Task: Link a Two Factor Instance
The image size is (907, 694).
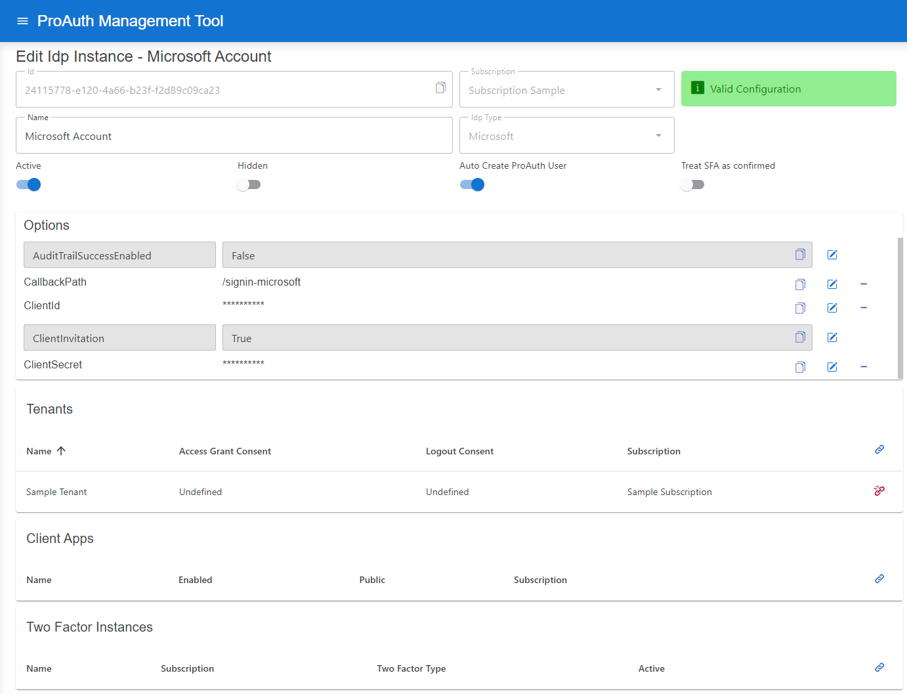Action: [x=879, y=668]
